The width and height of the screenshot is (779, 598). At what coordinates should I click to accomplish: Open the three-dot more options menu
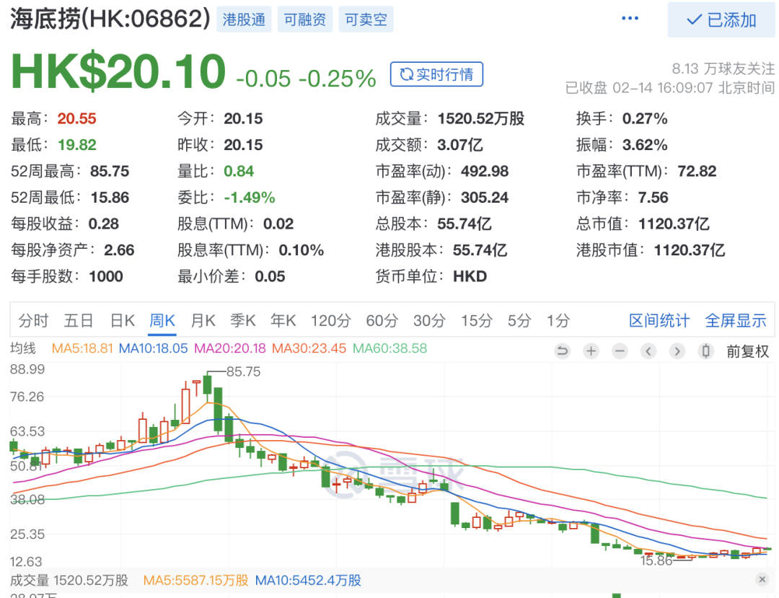[x=630, y=19]
